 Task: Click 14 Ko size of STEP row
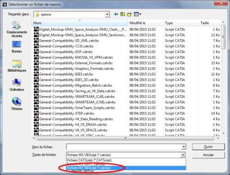(215, 113)
